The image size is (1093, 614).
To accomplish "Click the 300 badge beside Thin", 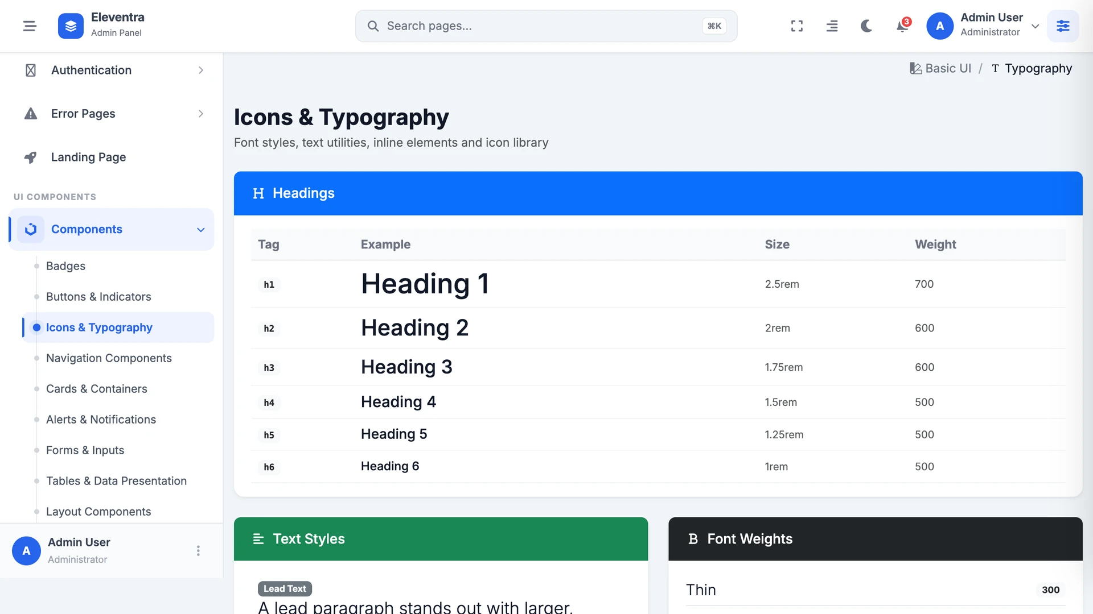I will coord(1050,590).
